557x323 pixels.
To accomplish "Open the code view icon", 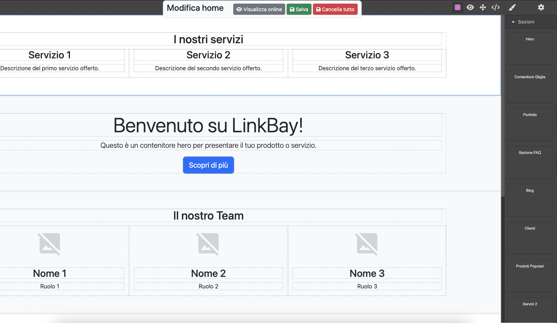I will click(x=496, y=7).
